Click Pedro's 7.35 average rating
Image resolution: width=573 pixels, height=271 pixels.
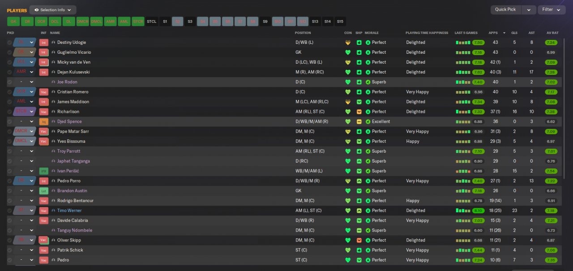[x=551, y=260]
